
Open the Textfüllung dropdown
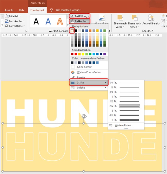(79, 16)
